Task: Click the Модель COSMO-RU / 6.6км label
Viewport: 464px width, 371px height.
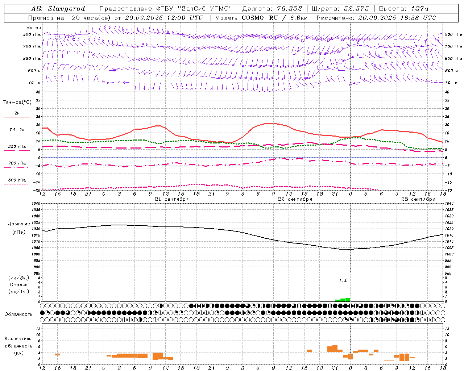Action: coord(261,18)
